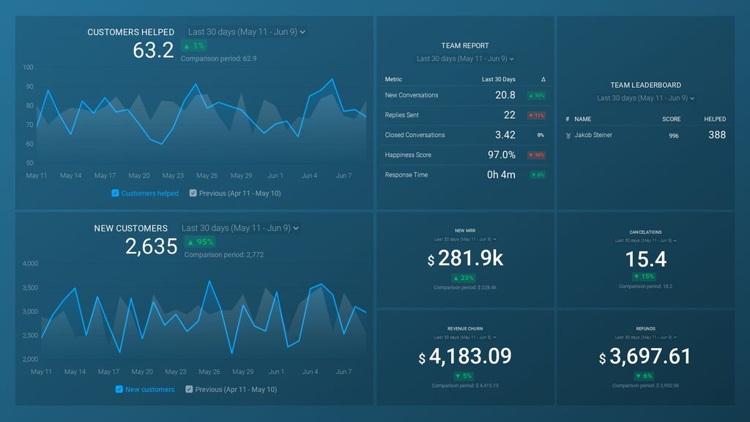Image resolution: width=750 pixels, height=422 pixels.
Task: Select the Happiness Score metric row
Action: pos(465,155)
